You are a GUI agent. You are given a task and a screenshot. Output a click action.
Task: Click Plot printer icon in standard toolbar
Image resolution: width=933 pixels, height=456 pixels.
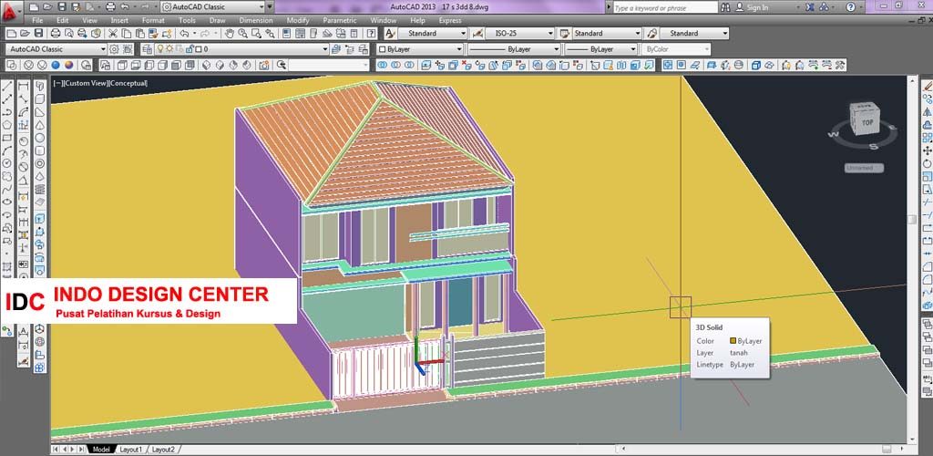pos(55,34)
